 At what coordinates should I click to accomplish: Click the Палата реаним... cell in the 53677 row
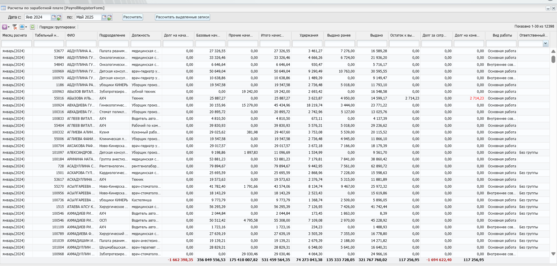tap(113, 51)
